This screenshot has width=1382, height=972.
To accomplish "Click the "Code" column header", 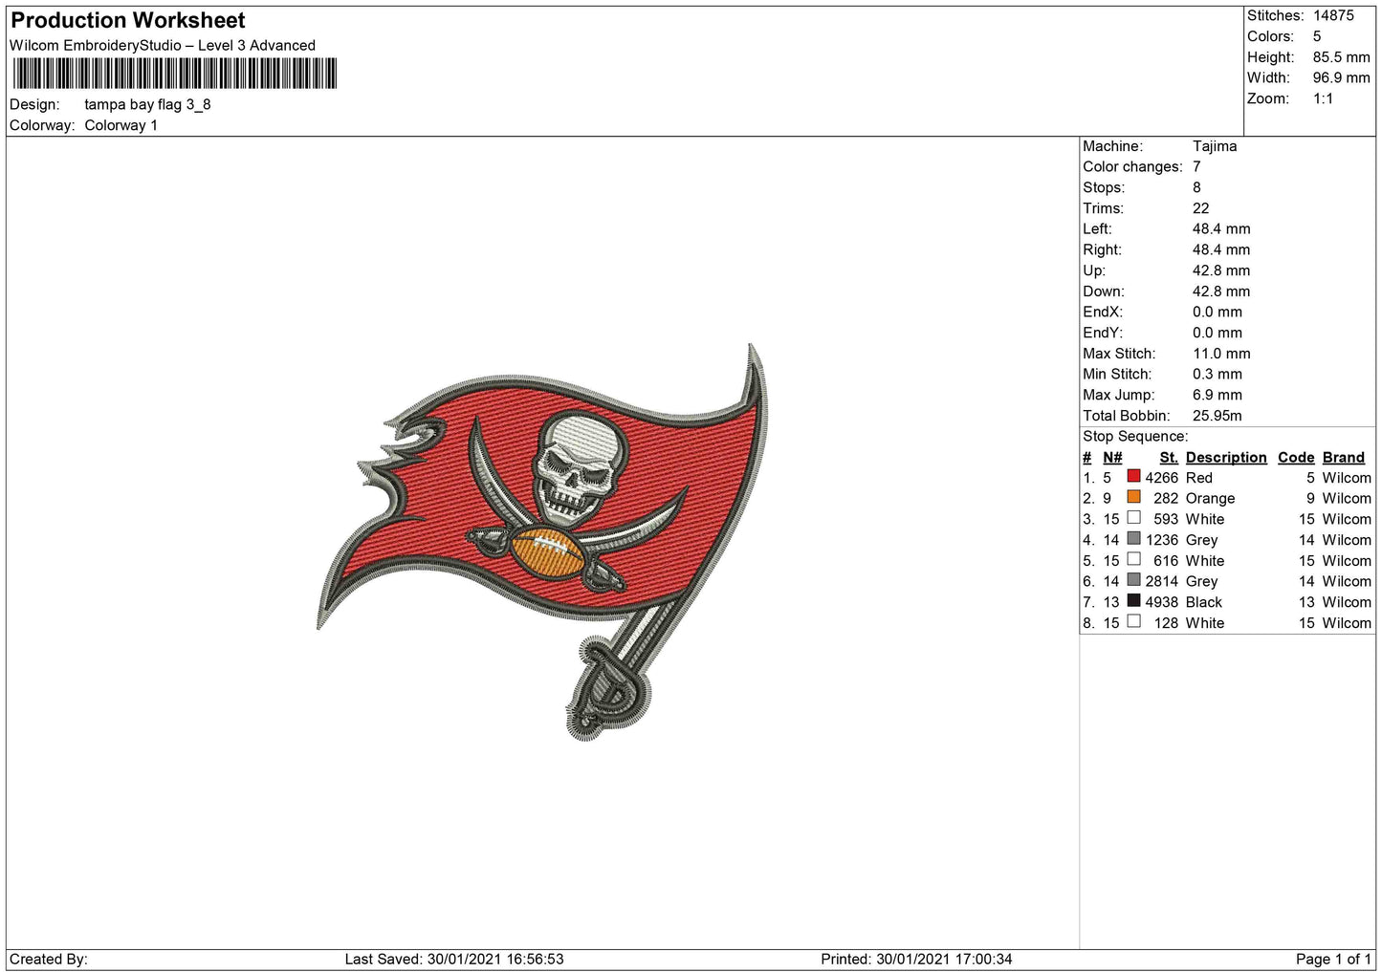I will tap(1296, 457).
